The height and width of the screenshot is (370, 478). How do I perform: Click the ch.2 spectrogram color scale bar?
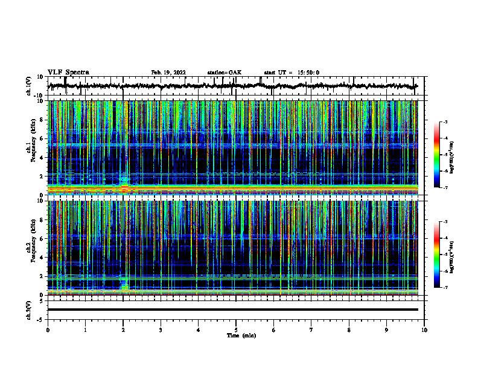[x=436, y=255]
